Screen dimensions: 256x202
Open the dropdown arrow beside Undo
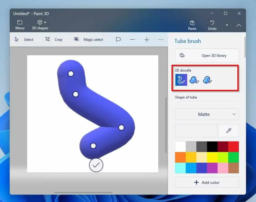[x=227, y=25]
